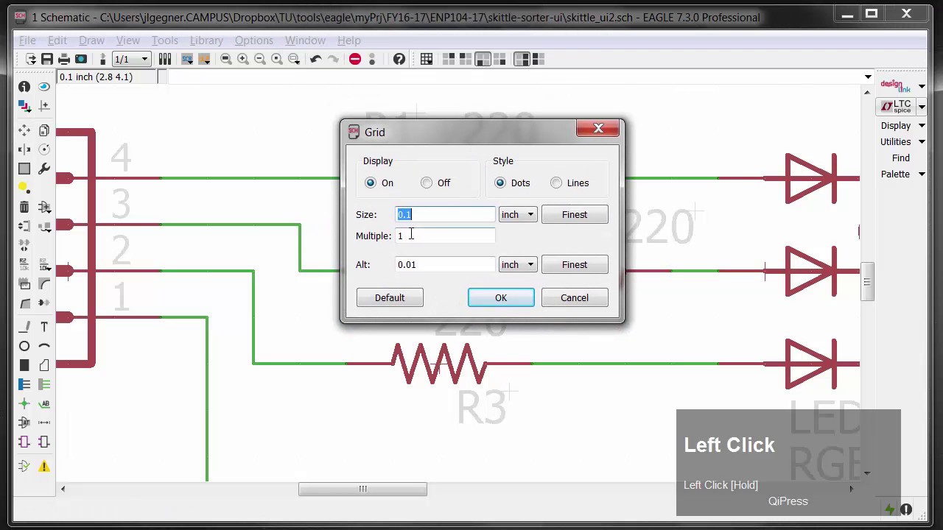Click Finest button beside Alt

pos(575,264)
